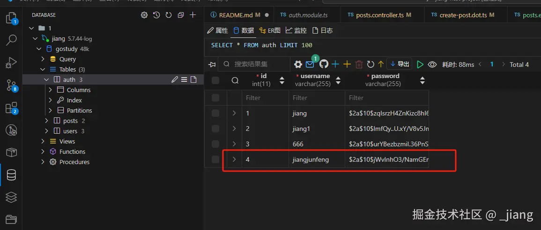
Task: Refresh the query result
Action: pos(371,65)
